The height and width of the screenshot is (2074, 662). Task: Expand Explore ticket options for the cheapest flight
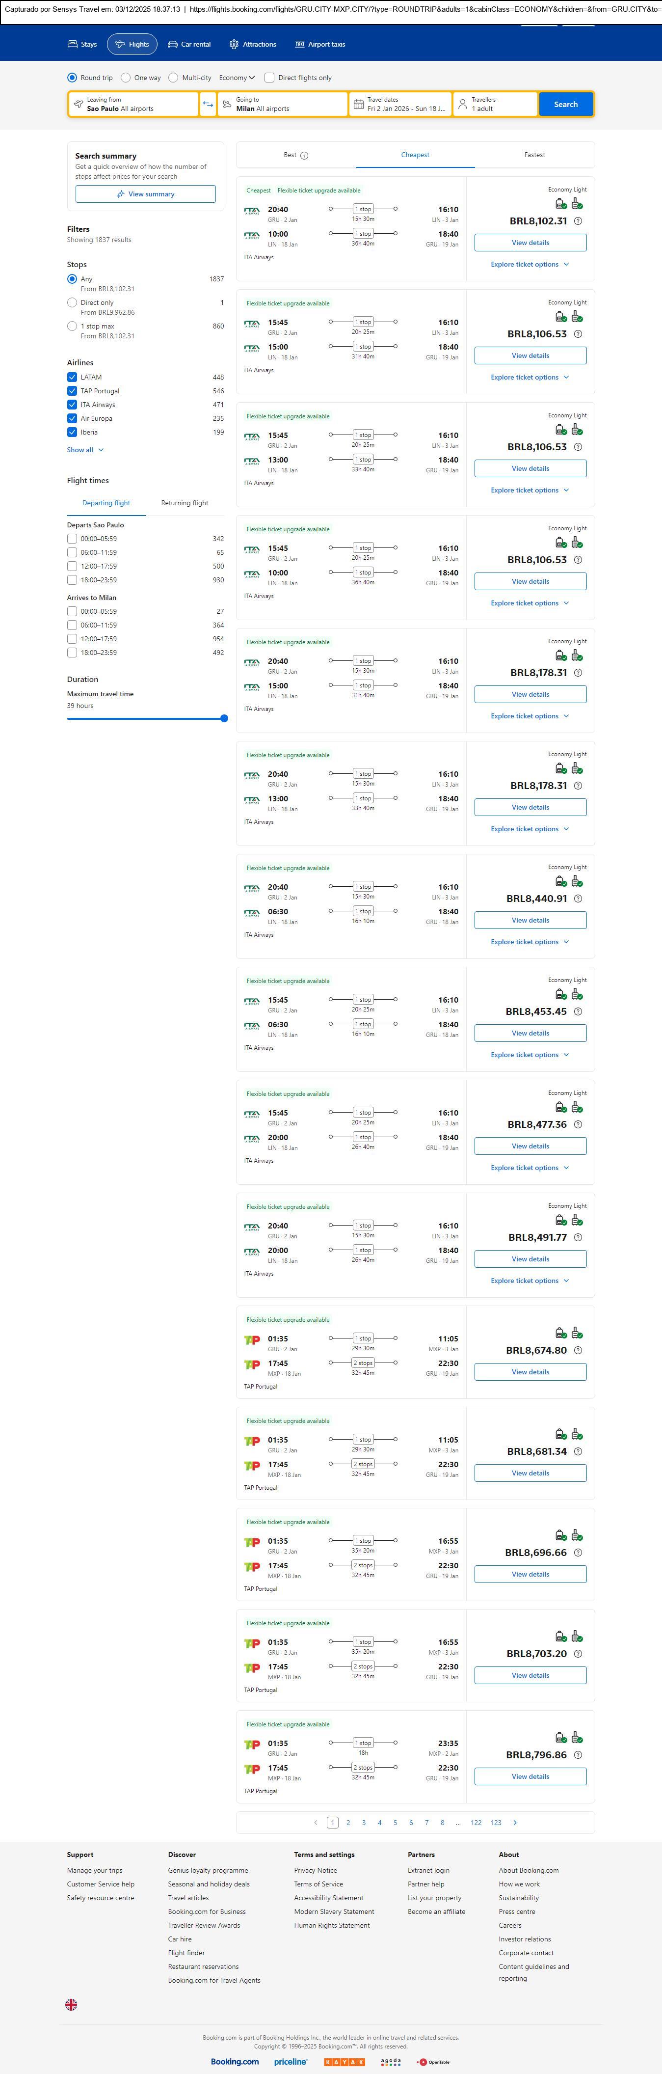tap(530, 264)
